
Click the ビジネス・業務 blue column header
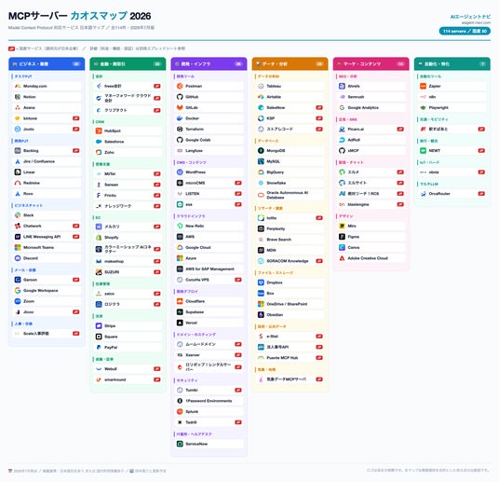[x=47, y=63]
